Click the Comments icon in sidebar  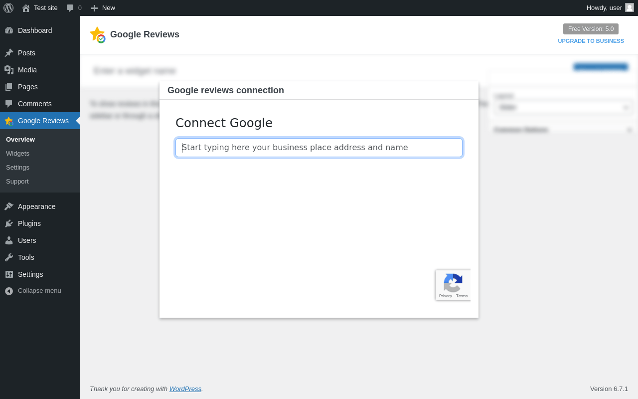(x=9, y=104)
